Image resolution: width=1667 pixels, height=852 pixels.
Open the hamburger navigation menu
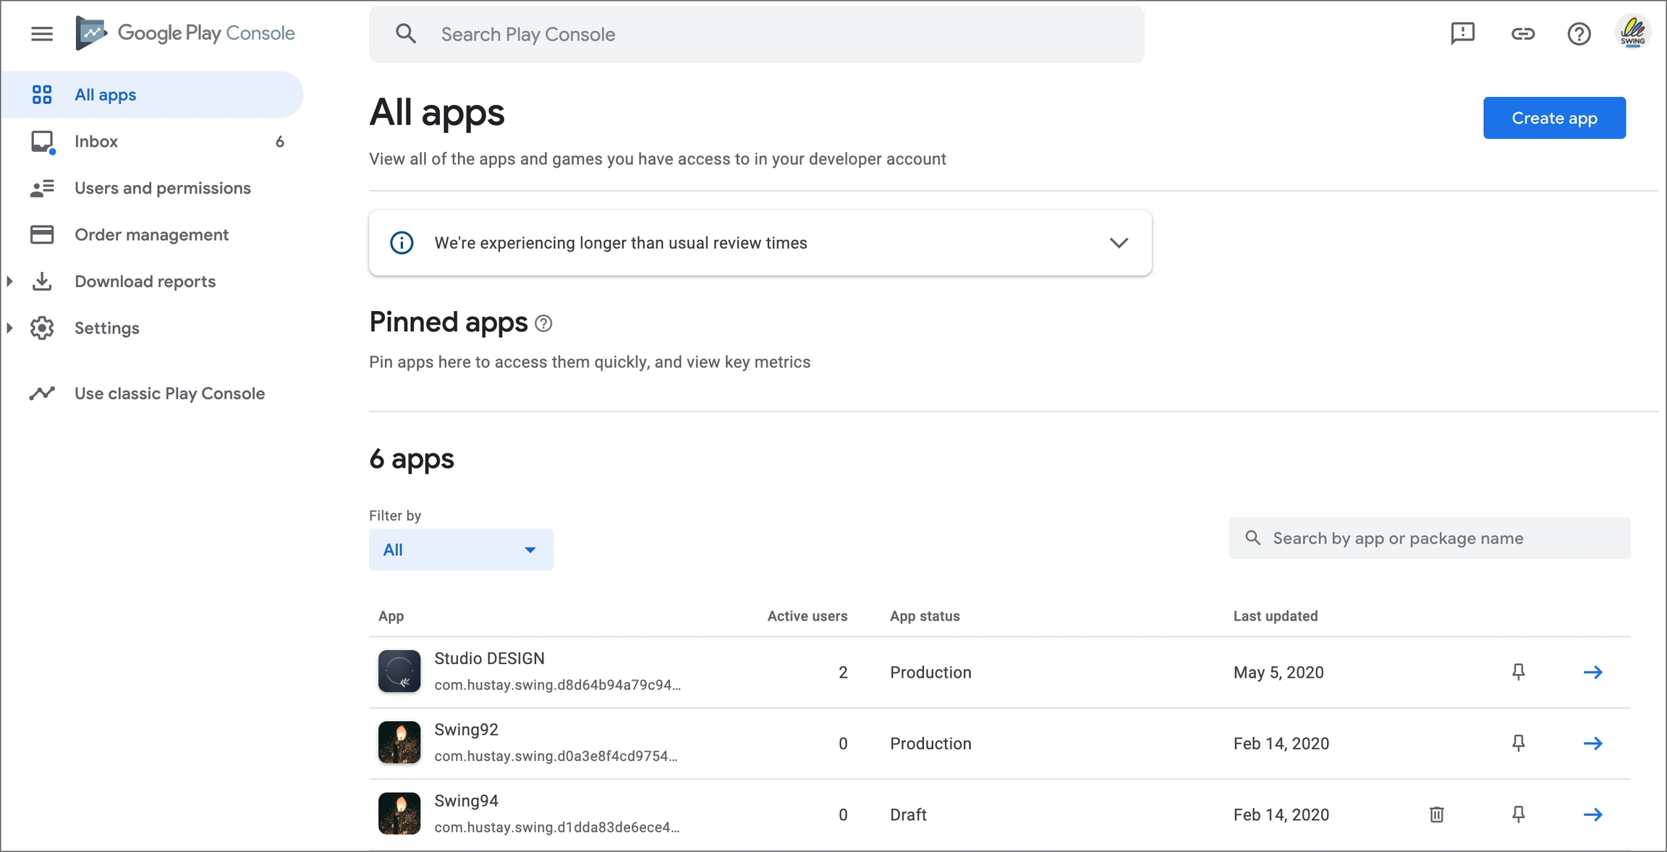pyautogui.click(x=42, y=33)
